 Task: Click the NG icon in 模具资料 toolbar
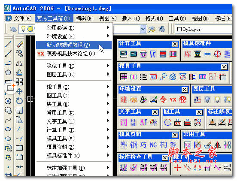coord(153,145)
